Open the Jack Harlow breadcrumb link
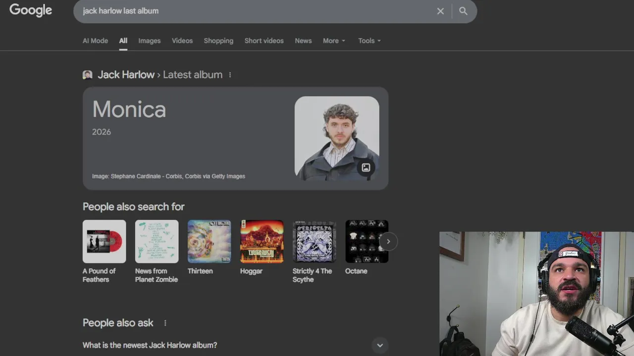Image resolution: width=634 pixels, height=356 pixels. pyautogui.click(x=126, y=75)
